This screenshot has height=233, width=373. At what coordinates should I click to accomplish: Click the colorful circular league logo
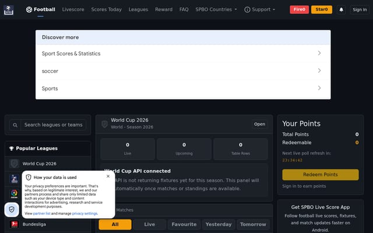pos(14,193)
